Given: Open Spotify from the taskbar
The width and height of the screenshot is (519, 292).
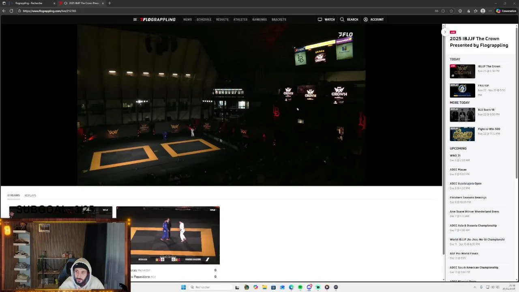Looking at the screenshot, I should pyautogui.click(x=300, y=287).
